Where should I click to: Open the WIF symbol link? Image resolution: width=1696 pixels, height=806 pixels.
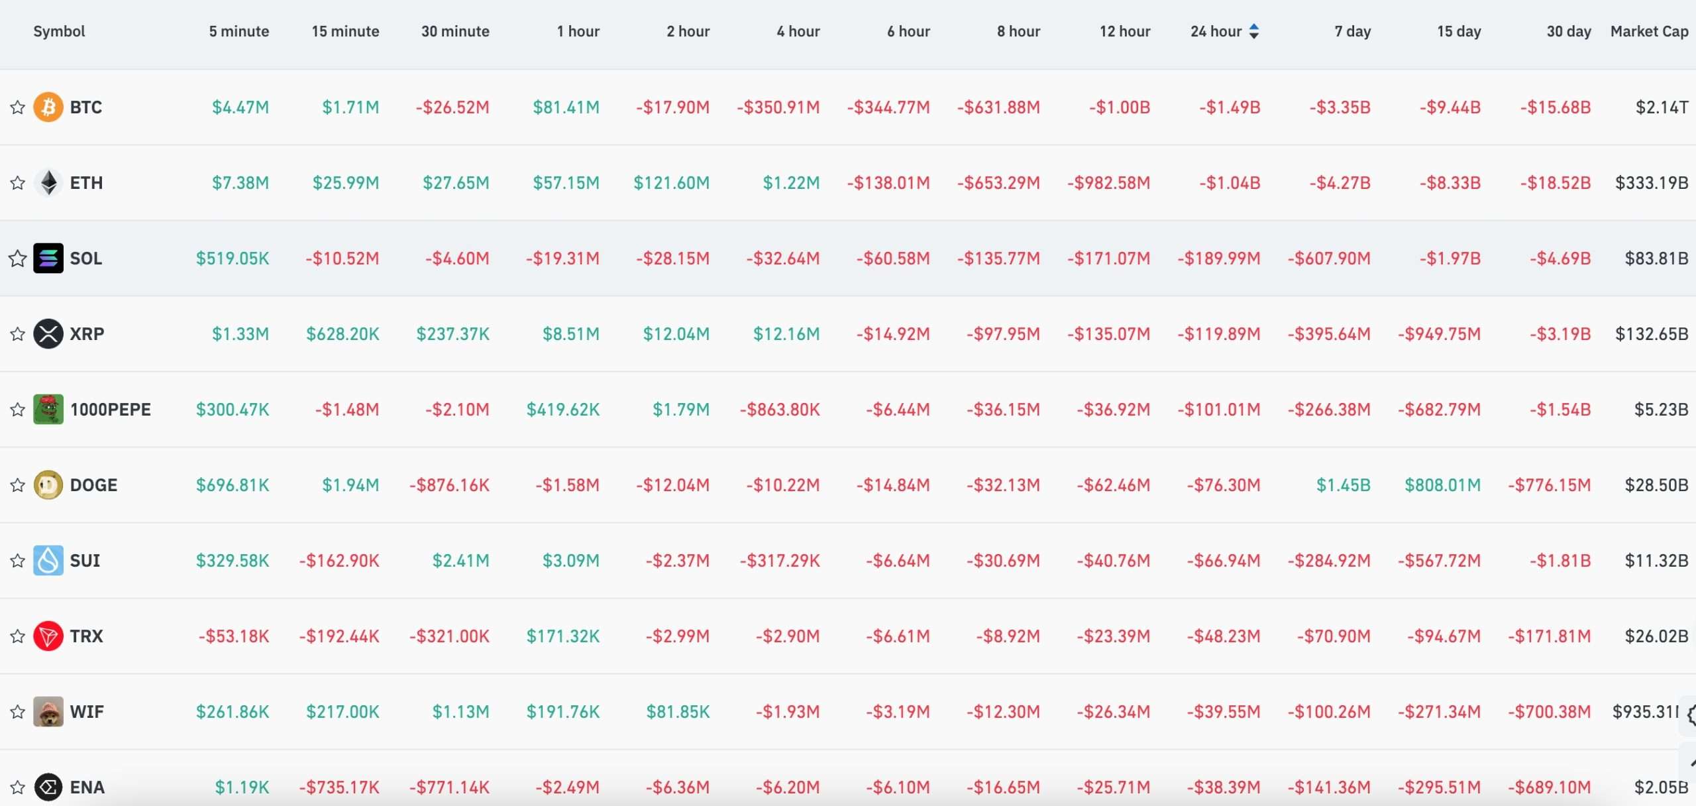tap(87, 711)
